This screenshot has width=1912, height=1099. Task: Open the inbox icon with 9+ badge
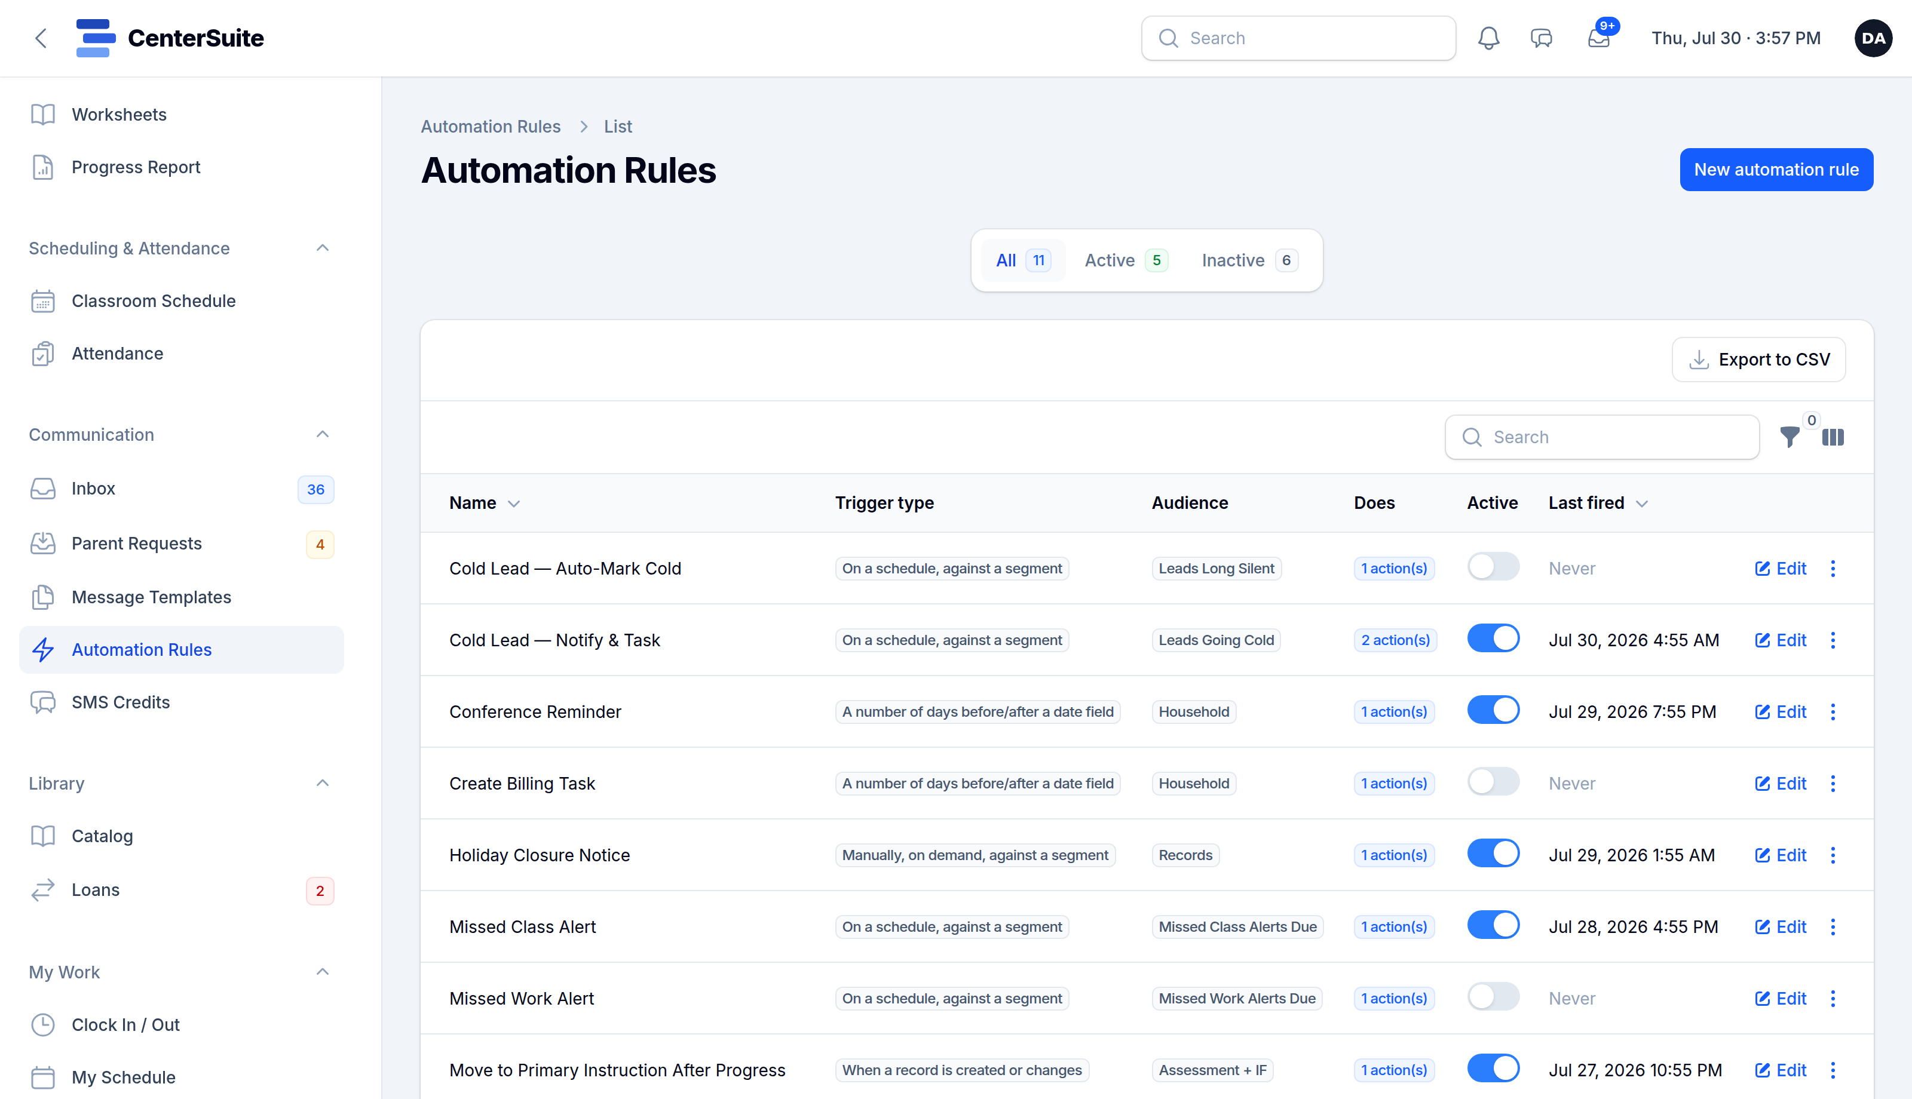(x=1599, y=38)
